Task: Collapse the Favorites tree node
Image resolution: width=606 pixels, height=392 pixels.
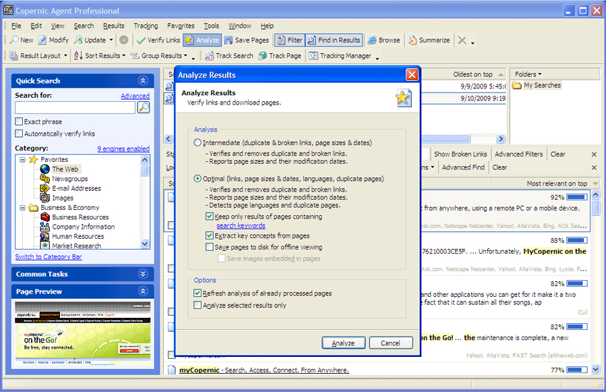Action: click(22, 160)
